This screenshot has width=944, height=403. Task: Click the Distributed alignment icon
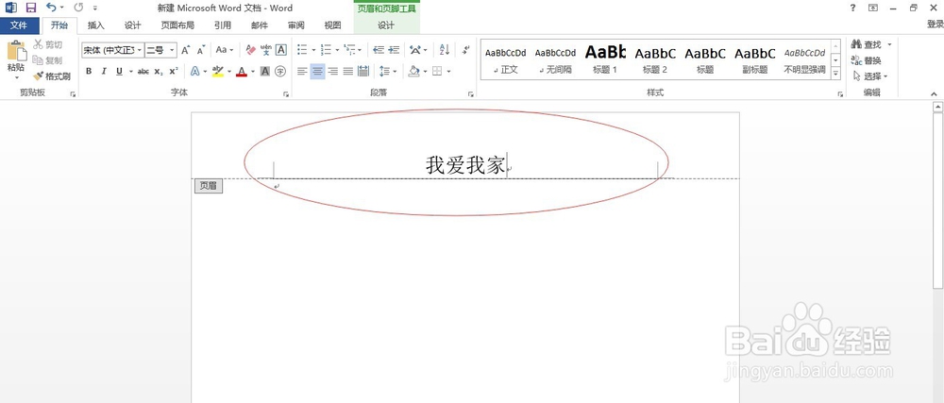click(x=363, y=72)
